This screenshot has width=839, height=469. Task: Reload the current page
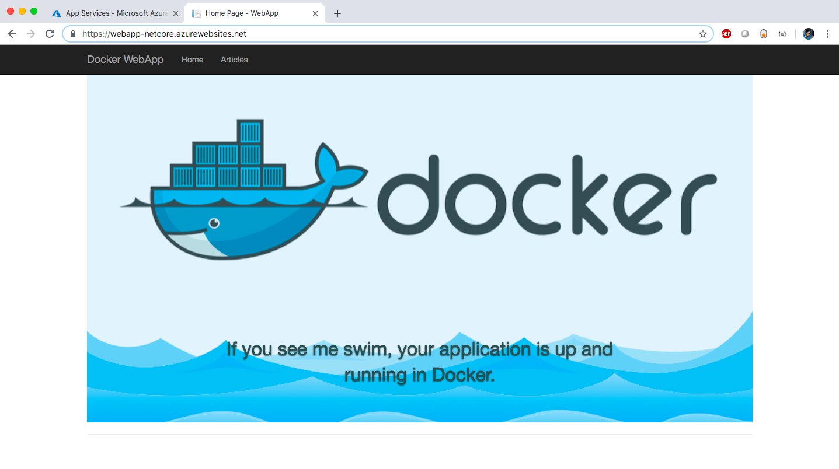pos(50,34)
